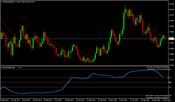Click the 25 Sep 2016 date label
This screenshot has height=102, width=175.
coord(145,100)
